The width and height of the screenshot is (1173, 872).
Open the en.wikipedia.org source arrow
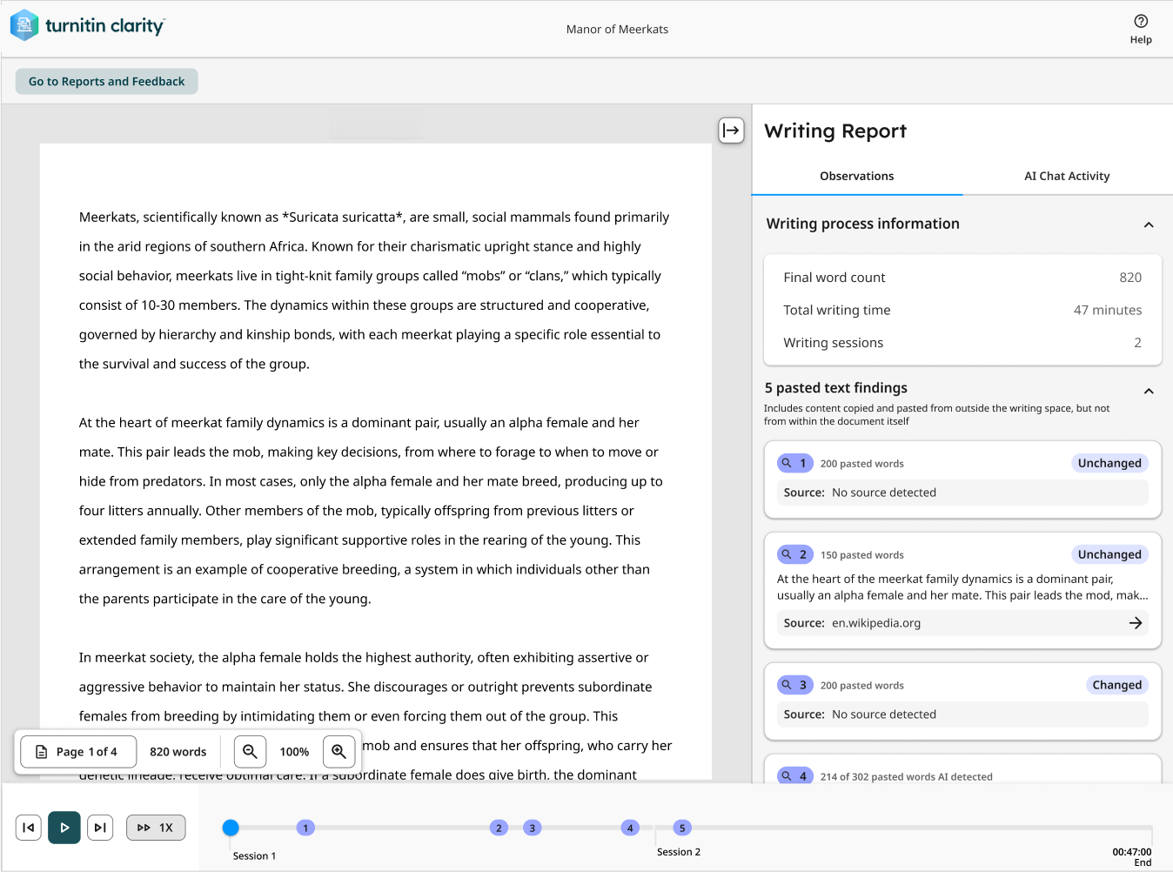click(1136, 623)
